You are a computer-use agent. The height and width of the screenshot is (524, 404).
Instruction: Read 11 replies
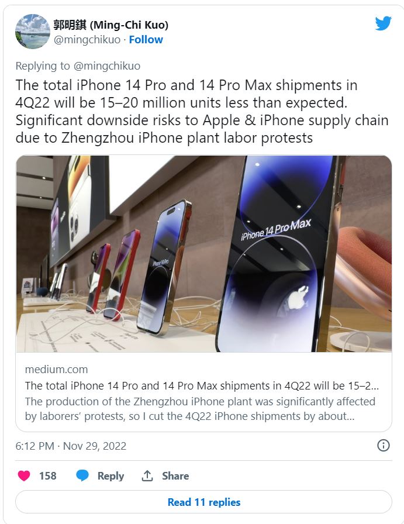coord(204,502)
